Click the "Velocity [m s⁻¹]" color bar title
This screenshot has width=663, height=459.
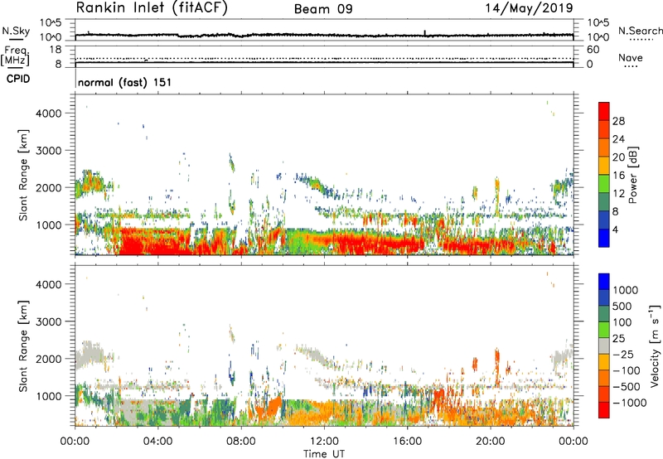pyautogui.click(x=655, y=345)
